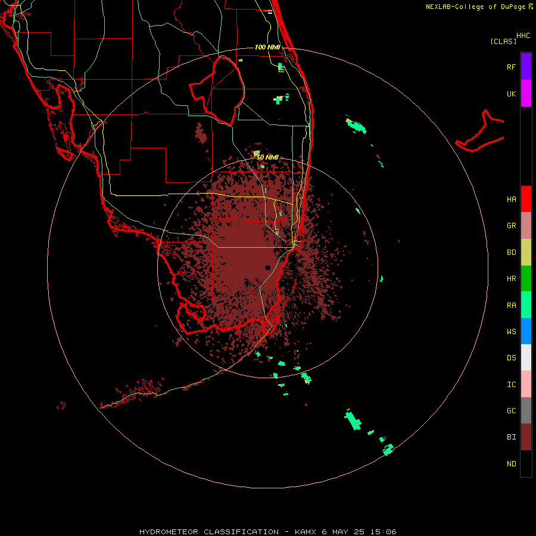
Task: Pick the RA bright green legend swatch
Action: pos(526,305)
